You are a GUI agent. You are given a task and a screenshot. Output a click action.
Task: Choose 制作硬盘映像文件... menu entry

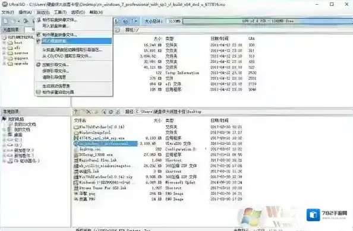pyautogui.click(x=74, y=34)
